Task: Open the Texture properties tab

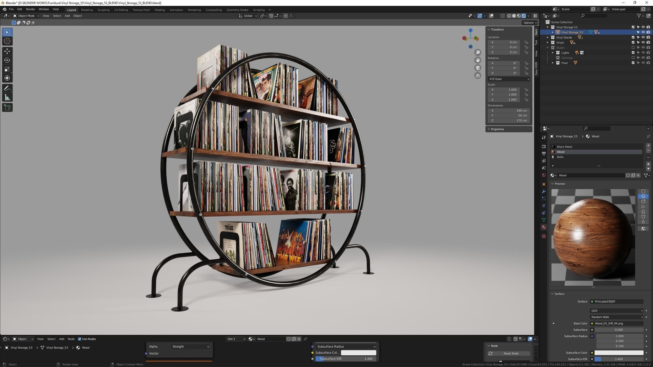Action: [544, 236]
